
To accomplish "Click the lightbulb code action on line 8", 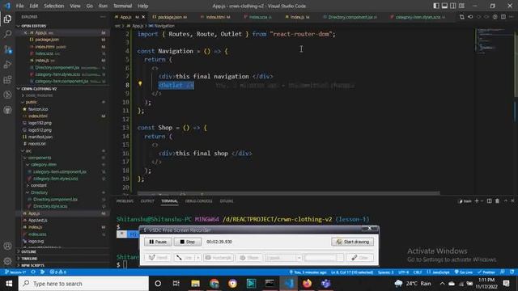I will pyautogui.click(x=140, y=84).
